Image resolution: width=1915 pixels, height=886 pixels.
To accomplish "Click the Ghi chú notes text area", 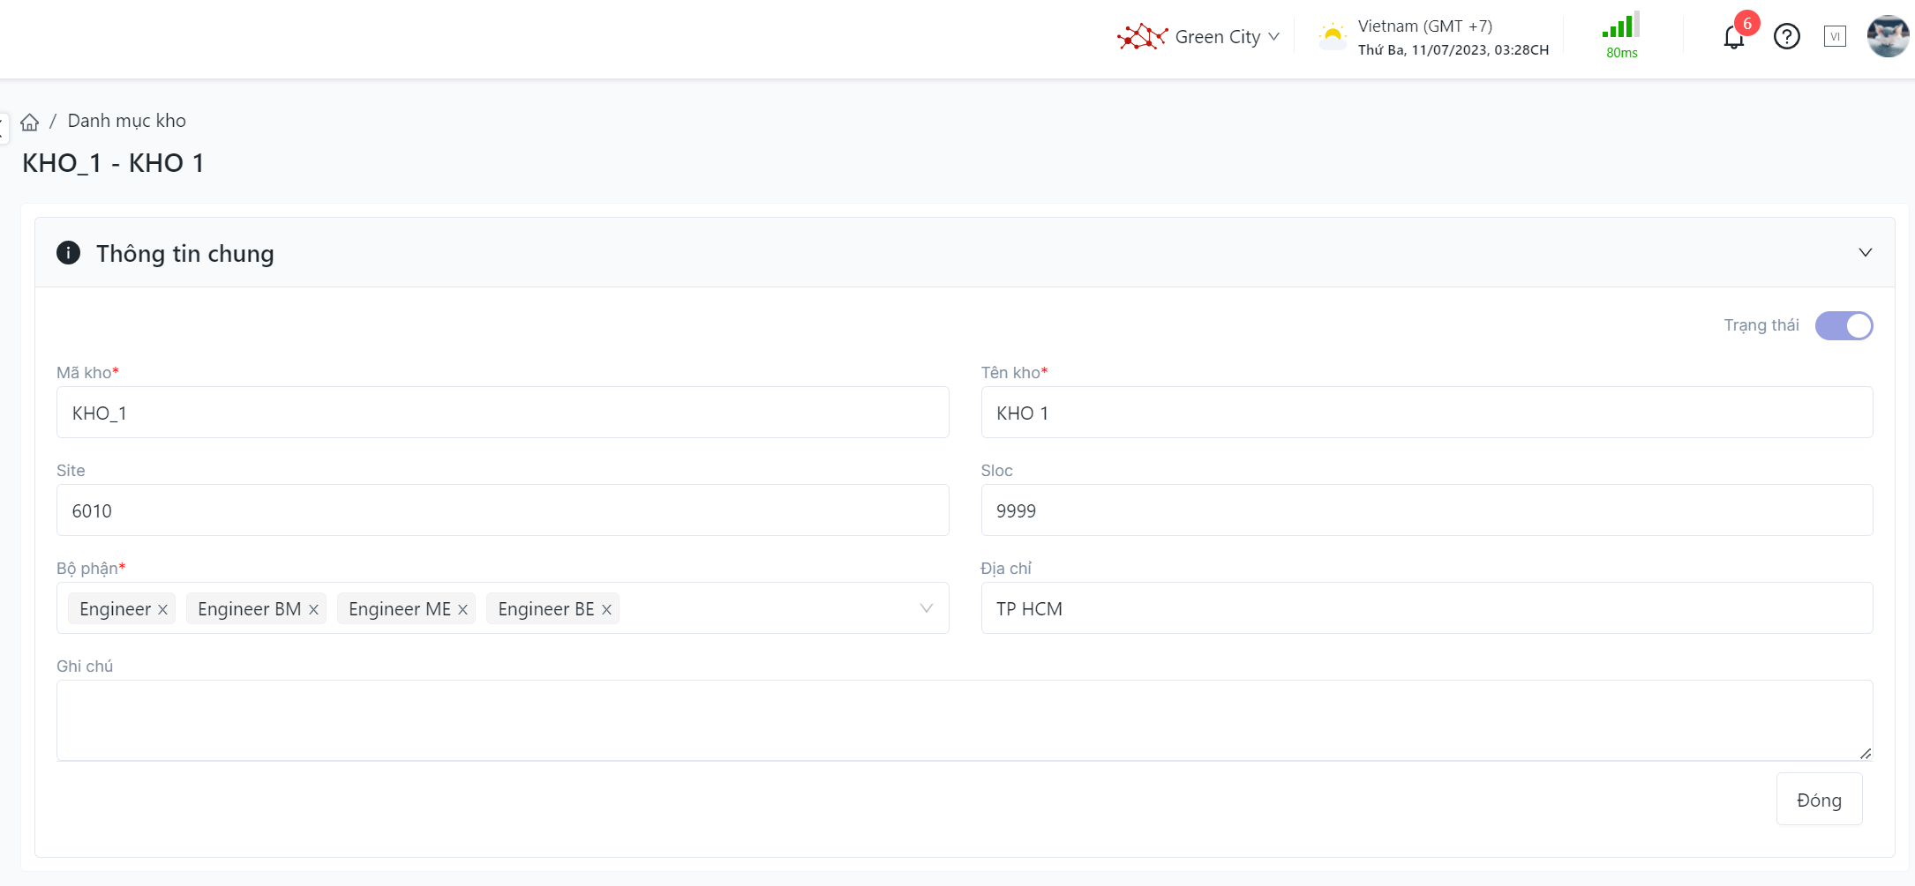I will [x=964, y=719].
